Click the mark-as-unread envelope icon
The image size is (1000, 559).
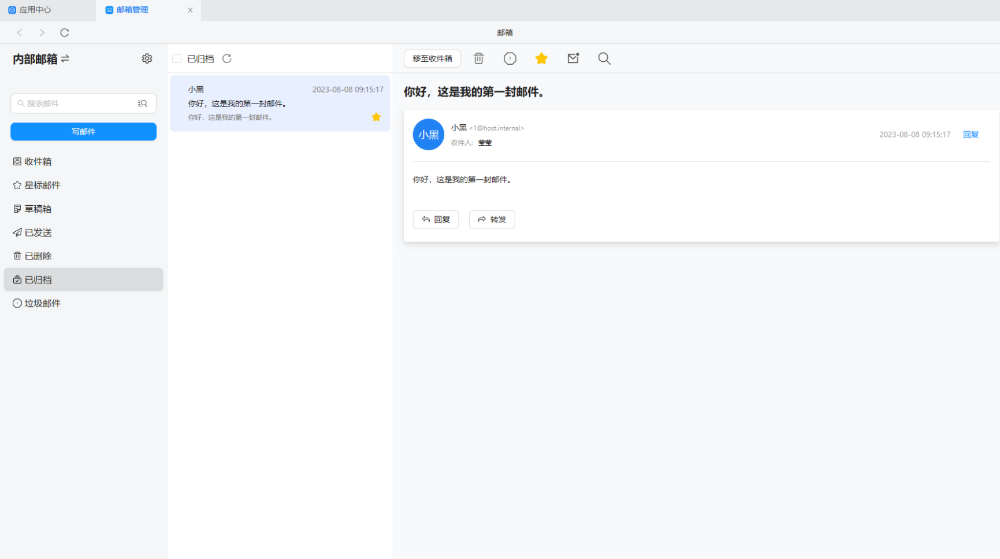[573, 58]
